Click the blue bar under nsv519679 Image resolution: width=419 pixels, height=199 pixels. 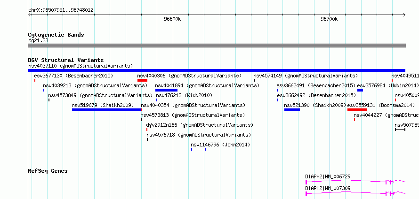click(x=106, y=110)
